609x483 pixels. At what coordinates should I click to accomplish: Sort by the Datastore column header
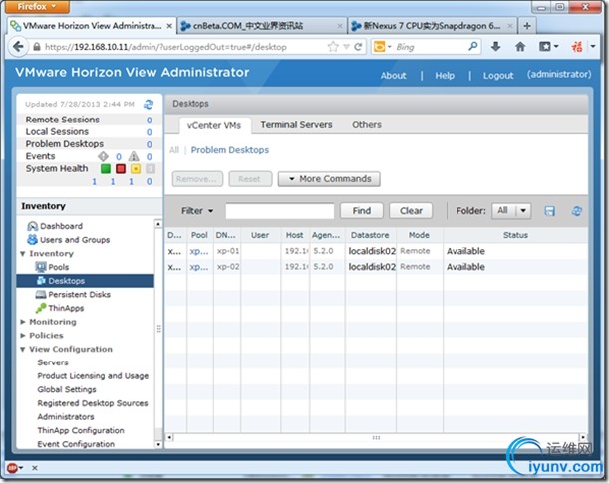pos(370,235)
